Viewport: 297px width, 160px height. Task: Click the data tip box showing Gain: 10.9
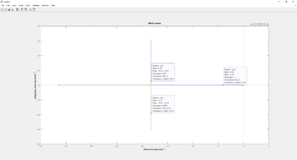click(x=163, y=104)
